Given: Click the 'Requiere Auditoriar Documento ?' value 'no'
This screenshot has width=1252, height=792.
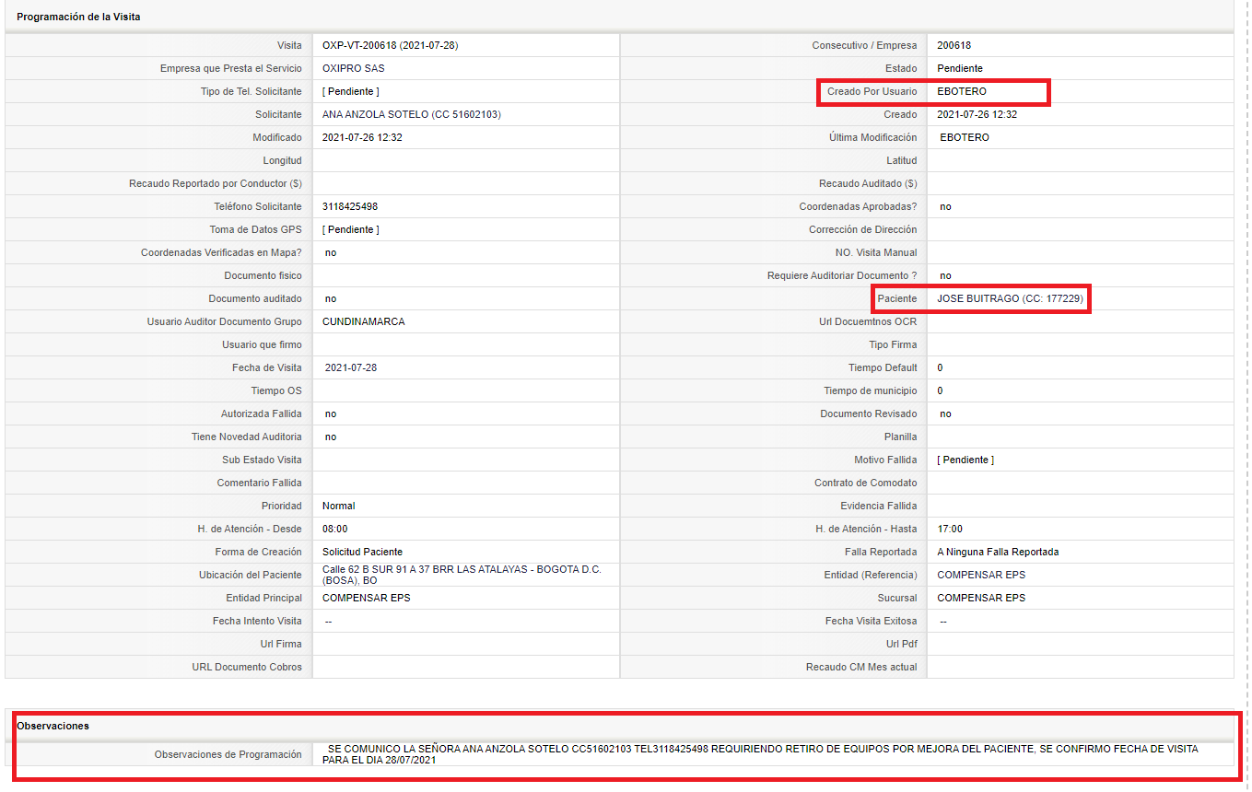Looking at the screenshot, I should tap(945, 275).
